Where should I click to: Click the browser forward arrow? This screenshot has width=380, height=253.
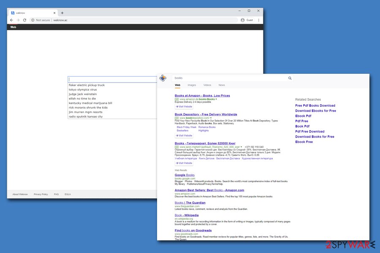pos(18,20)
